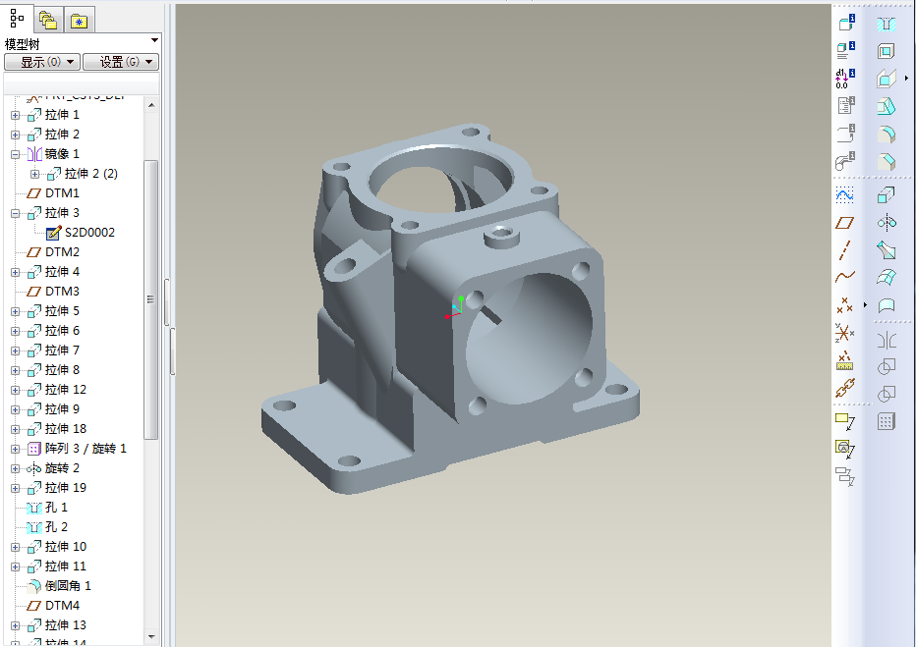Select the Rib tool icon

(887, 79)
